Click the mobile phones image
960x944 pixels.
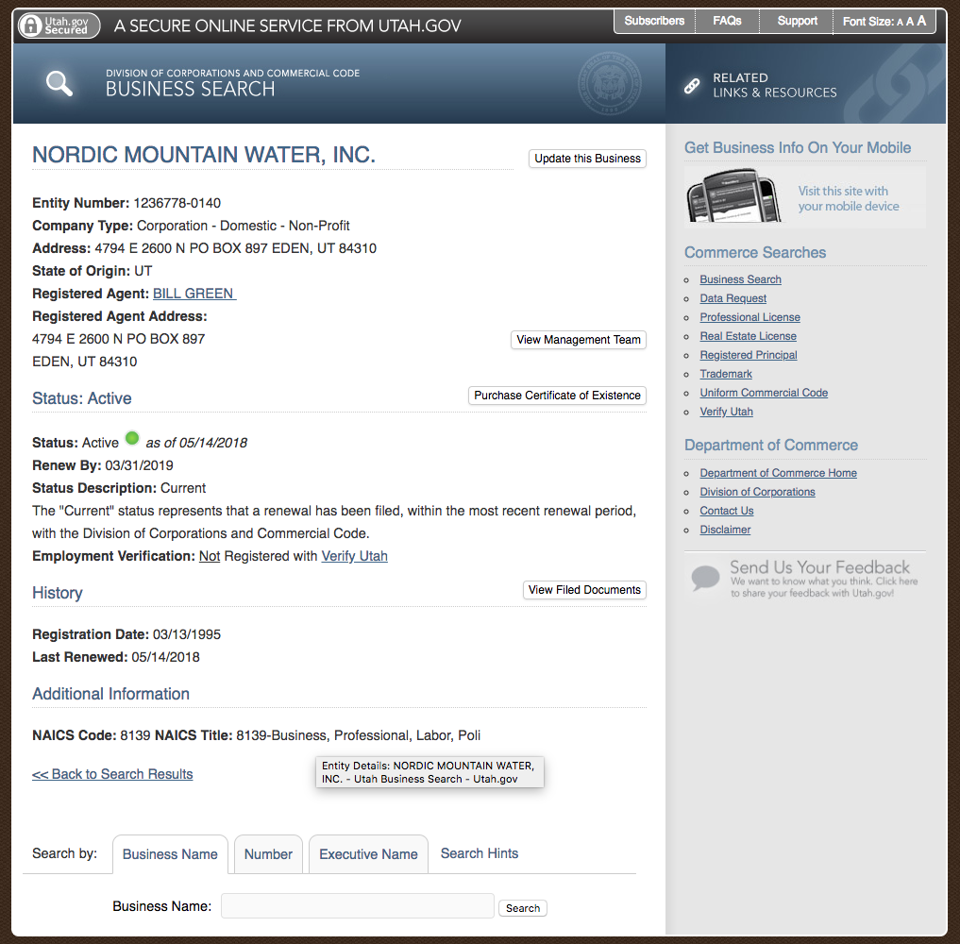(733, 198)
